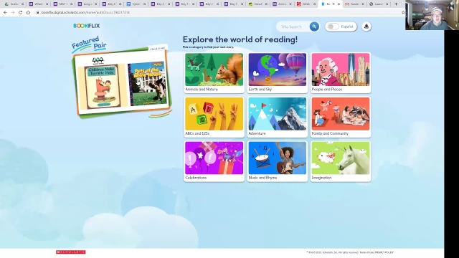Click the Featured Pair heading
The image size is (459, 258).
89,44
